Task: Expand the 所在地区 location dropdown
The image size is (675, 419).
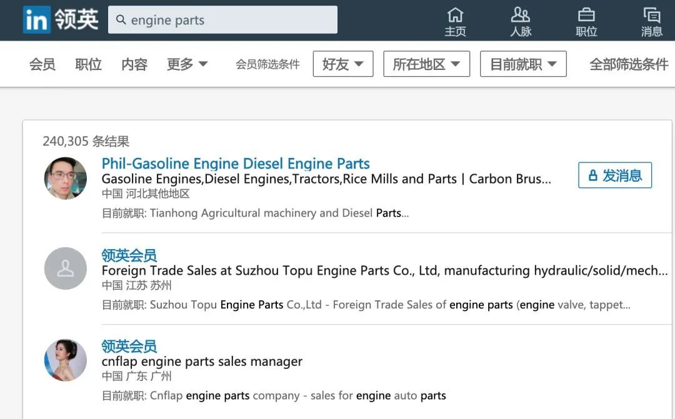Action: [x=427, y=64]
